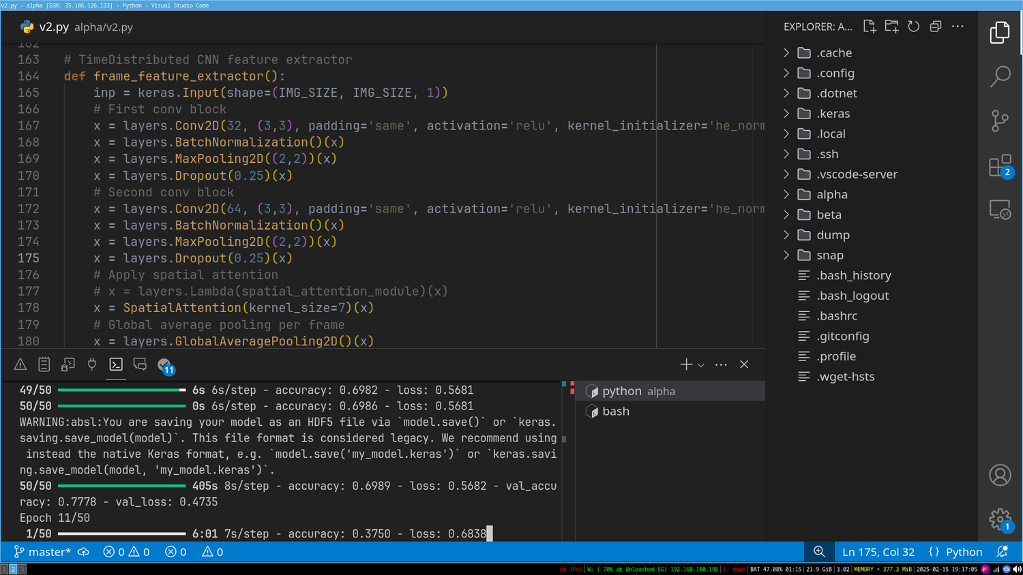Open the status bar notifications bell
The height and width of the screenshot is (575, 1023).
coord(1002,552)
